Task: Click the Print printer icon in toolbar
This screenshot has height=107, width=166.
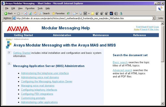Action: [81, 14]
